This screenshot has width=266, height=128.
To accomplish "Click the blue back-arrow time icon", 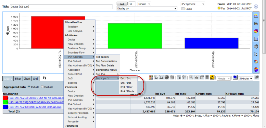I will point(235,77).
